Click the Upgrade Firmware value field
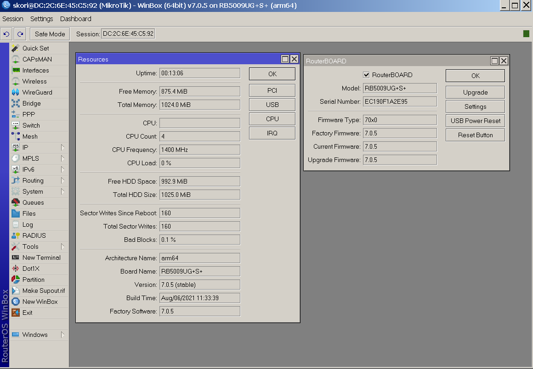This screenshot has width=533, height=369. [x=400, y=160]
